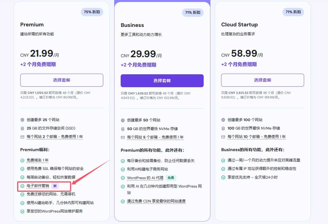328x224 pixels.
Task: Click the 新 badge beside 电子邮件营销
Action: pos(55,186)
